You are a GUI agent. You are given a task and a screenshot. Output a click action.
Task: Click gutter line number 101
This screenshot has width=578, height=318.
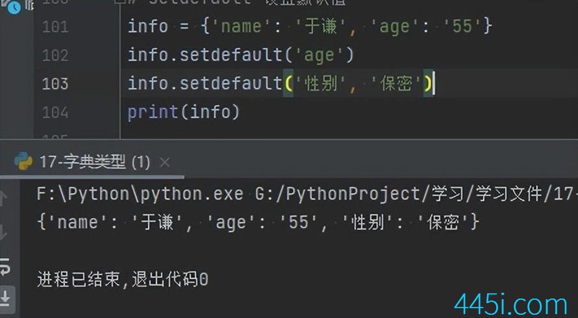click(x=55, y=27)
